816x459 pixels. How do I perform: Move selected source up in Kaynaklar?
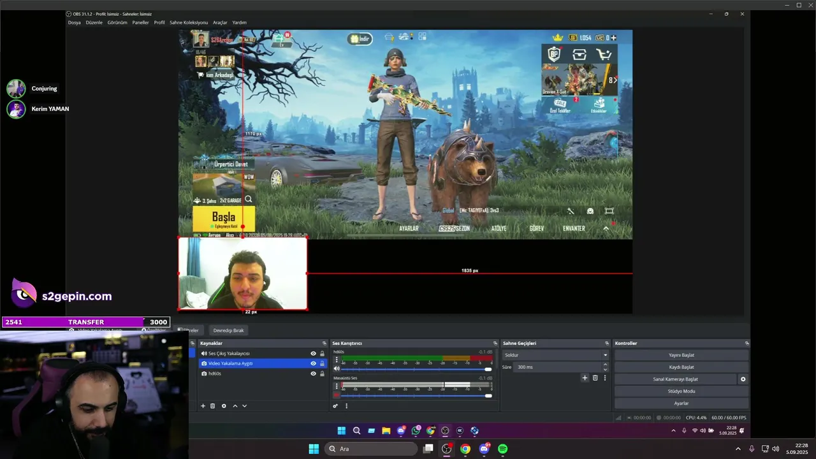(x=235, y=406)
